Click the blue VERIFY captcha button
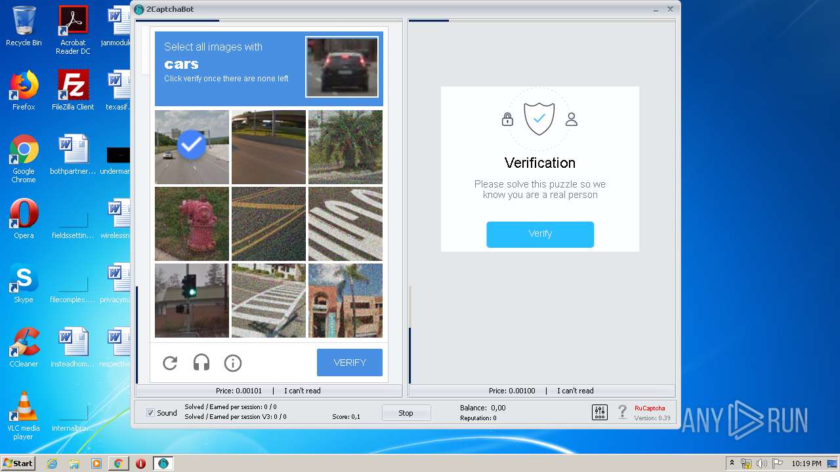840x472 pixels. (x=350, y=363)
